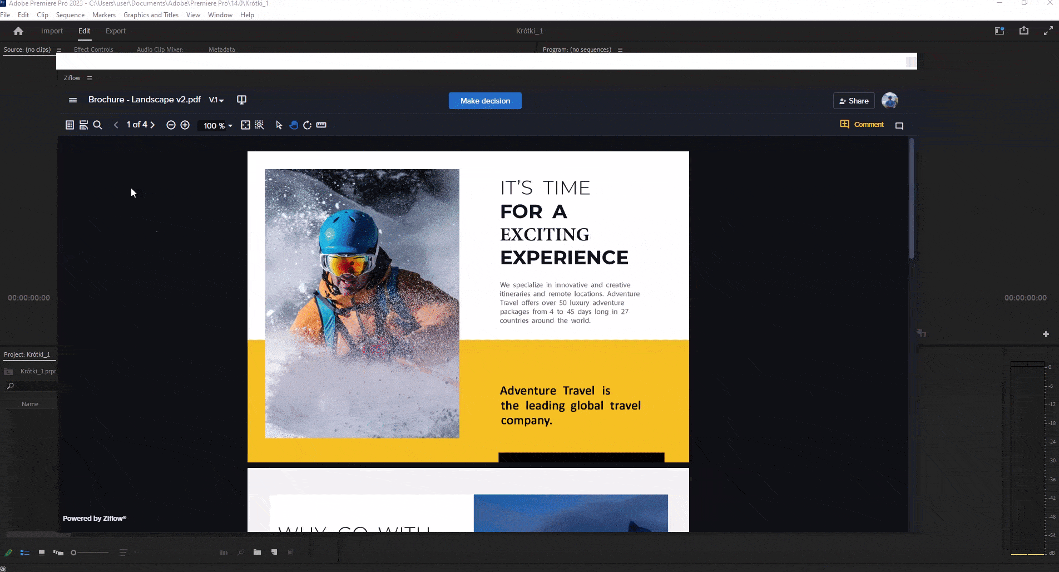The height and width of the screenshot is (572, 1059).
Task: Open the Clip menu
Action: [42, 15]
